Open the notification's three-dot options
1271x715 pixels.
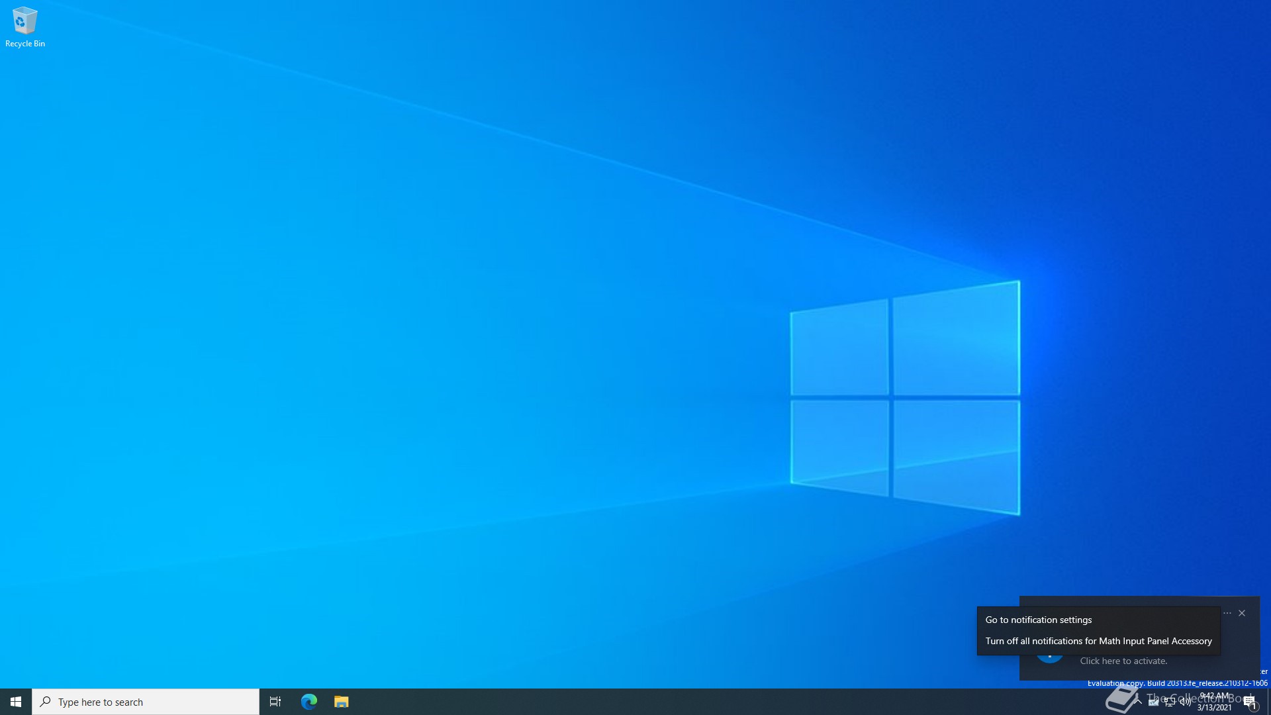tap(1227, 613)
